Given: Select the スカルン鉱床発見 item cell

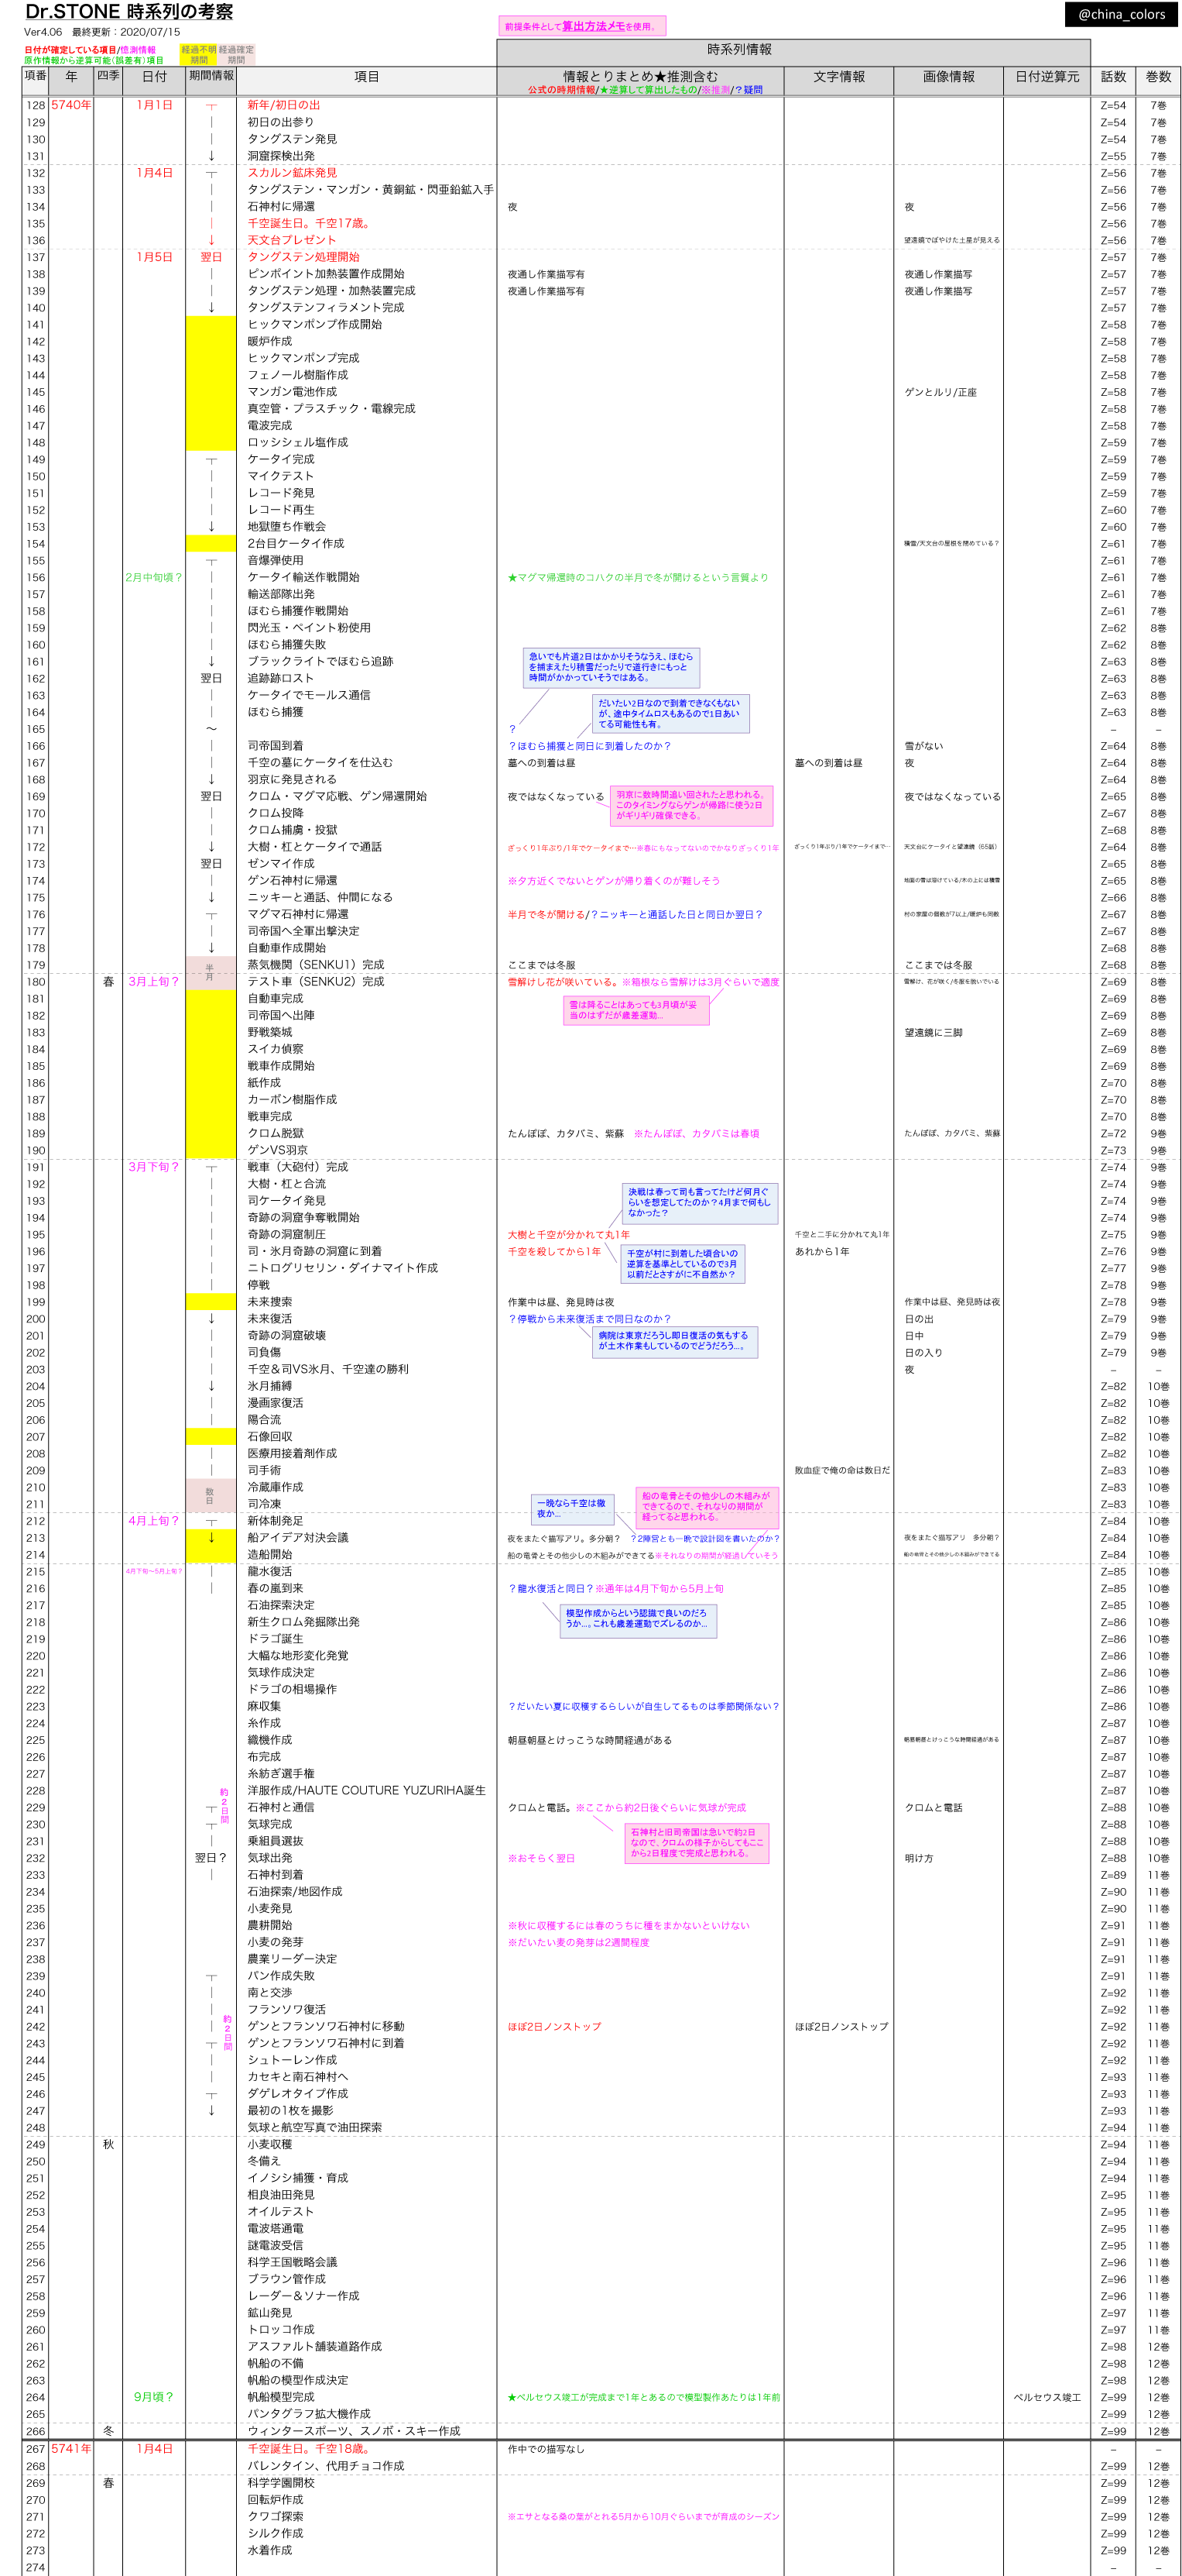Looking at the screenshot, I should click(292, 173).
